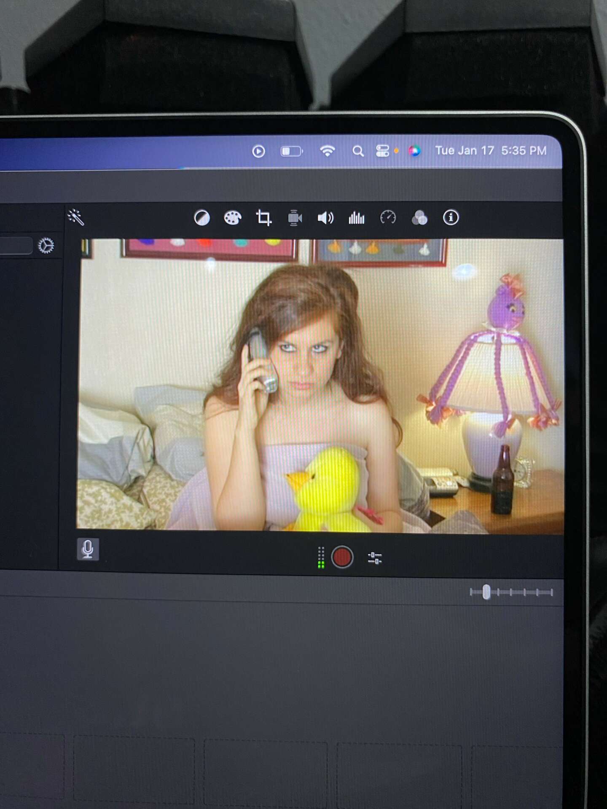Click the Auto Enhance magic wand
607x809 pixels.
tap(76, 217)
